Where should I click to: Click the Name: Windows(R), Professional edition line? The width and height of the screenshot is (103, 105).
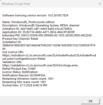(28, 22)
